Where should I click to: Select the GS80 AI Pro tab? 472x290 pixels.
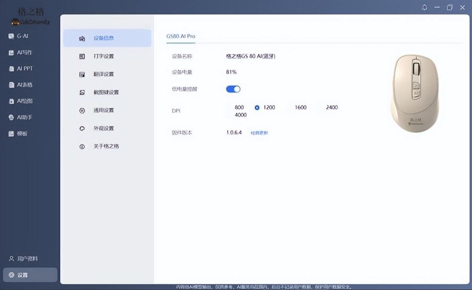(x=181, y=36)
